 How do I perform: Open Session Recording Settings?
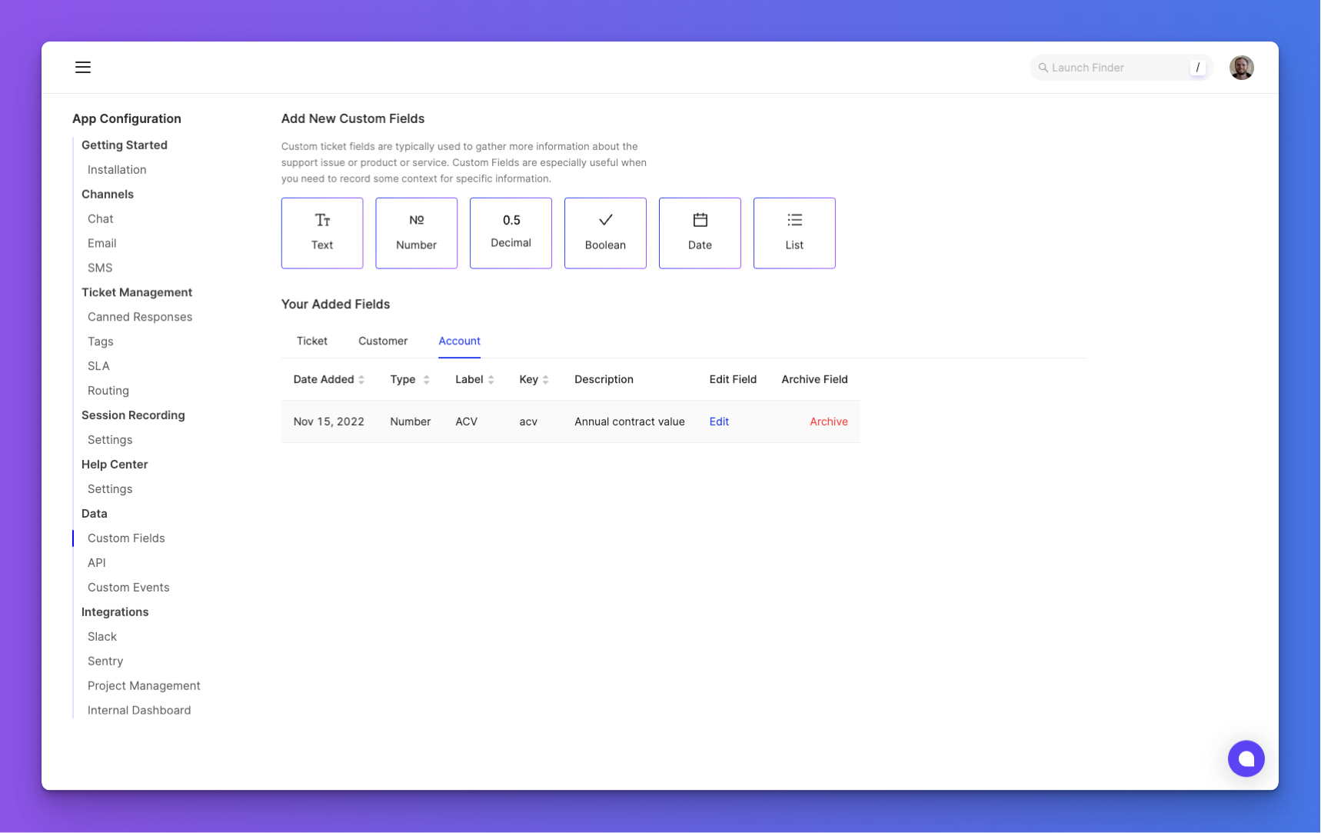tap(110, 440)
